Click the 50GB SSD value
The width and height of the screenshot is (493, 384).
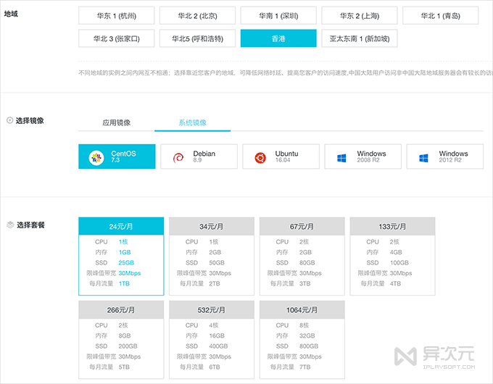[x=217, y=263]
